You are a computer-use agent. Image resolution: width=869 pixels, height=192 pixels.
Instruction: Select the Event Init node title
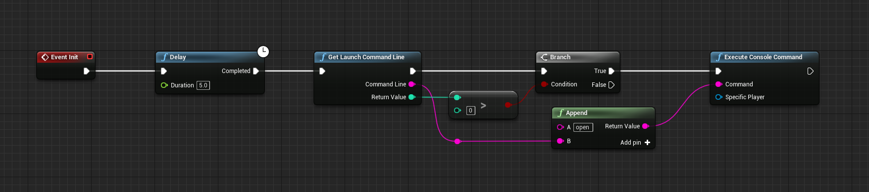[x=64, y=57]
